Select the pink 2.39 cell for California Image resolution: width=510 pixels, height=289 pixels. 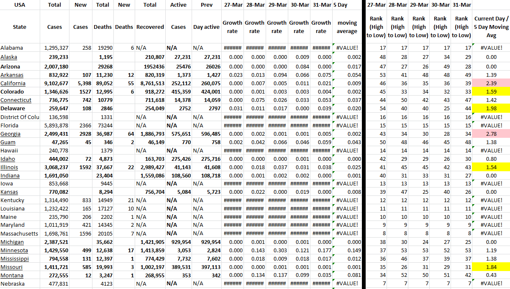pyautogui.click(x=491, y=84)
